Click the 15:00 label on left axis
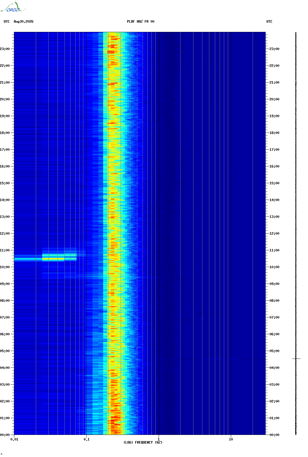The height and width of the screenshot is (457, 308). click(5, 183)
